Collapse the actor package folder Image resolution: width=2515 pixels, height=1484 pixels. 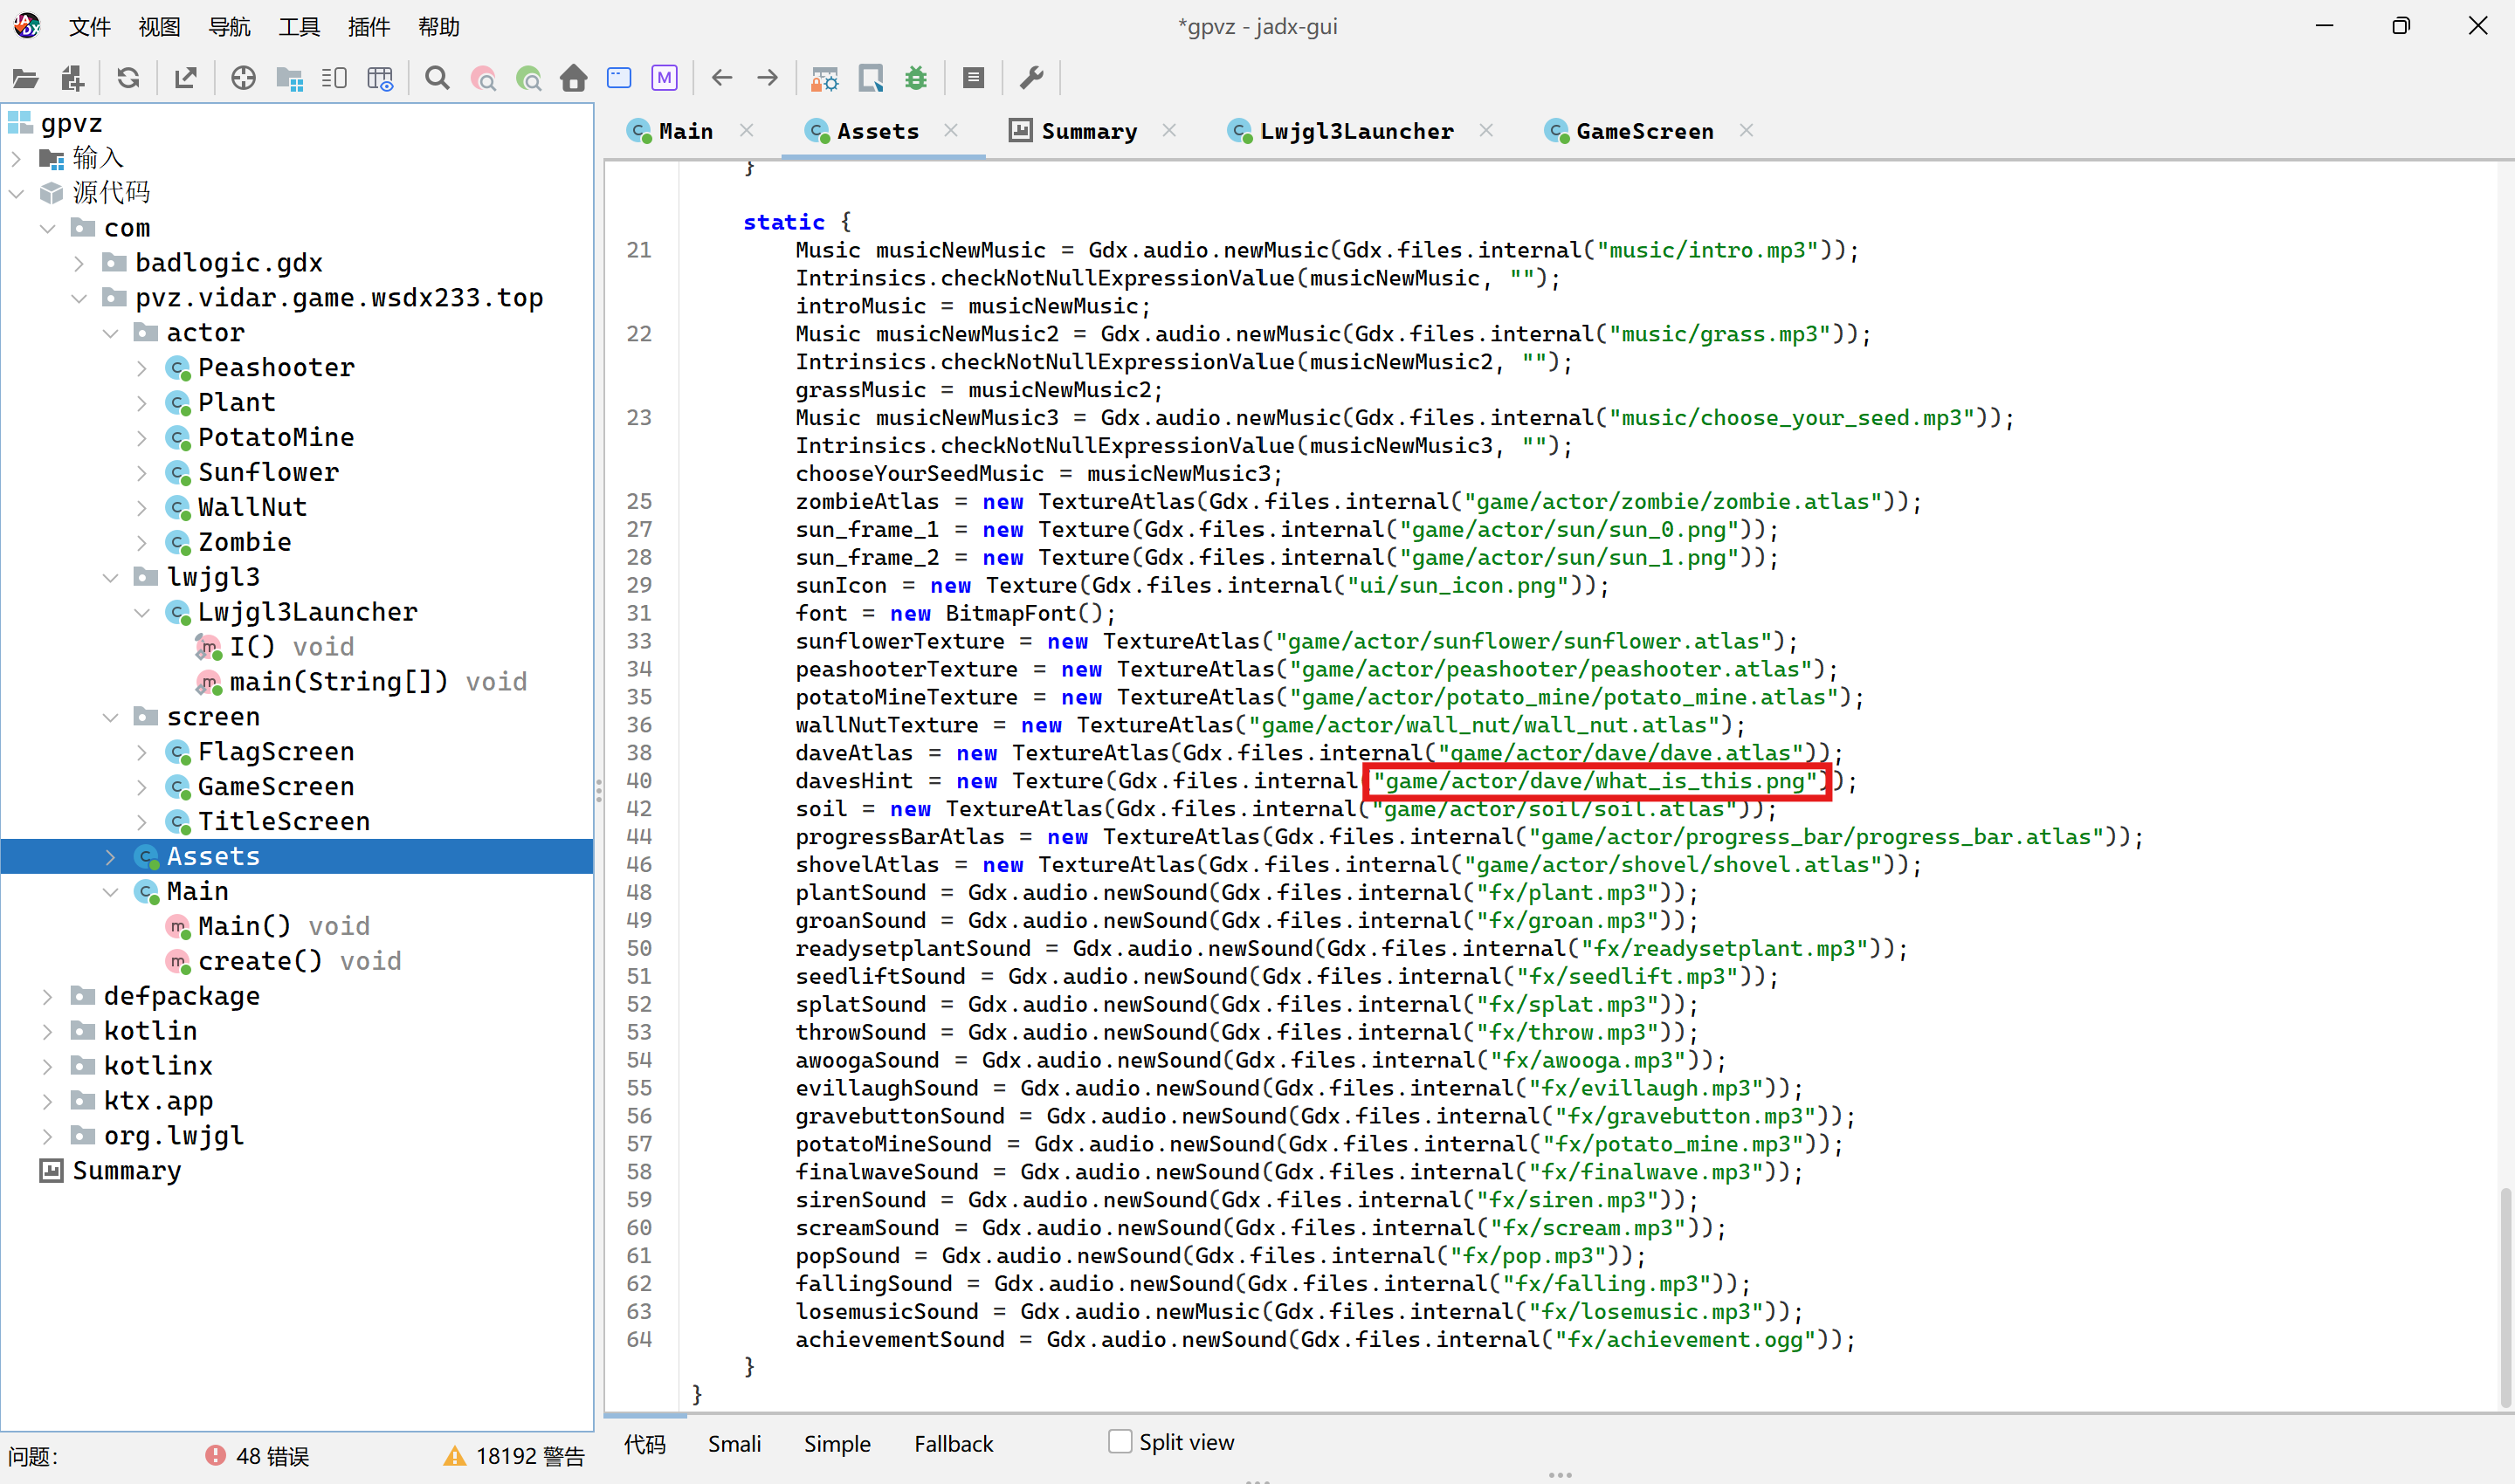click(x=111, y=333)
